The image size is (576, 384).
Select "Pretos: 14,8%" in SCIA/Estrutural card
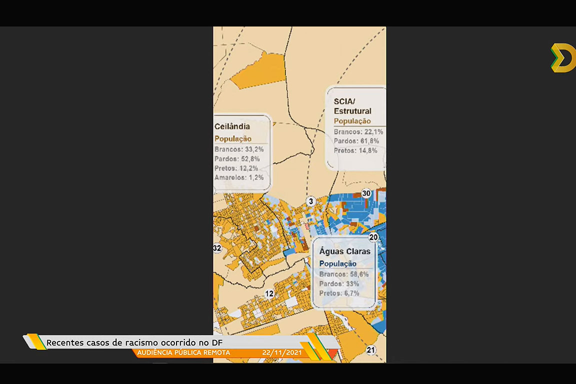(x=355, y=150)
